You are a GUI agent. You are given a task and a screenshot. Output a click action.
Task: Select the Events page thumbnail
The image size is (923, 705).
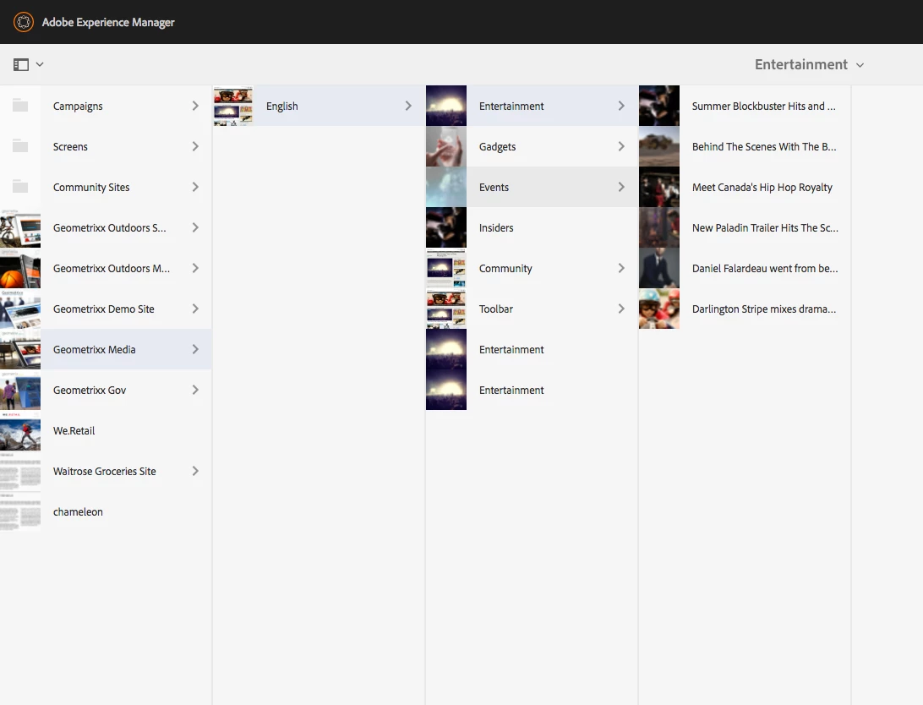click(446, 187)
